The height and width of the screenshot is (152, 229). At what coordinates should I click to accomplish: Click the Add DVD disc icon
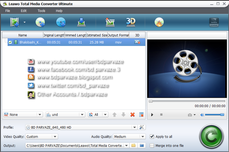40,22
